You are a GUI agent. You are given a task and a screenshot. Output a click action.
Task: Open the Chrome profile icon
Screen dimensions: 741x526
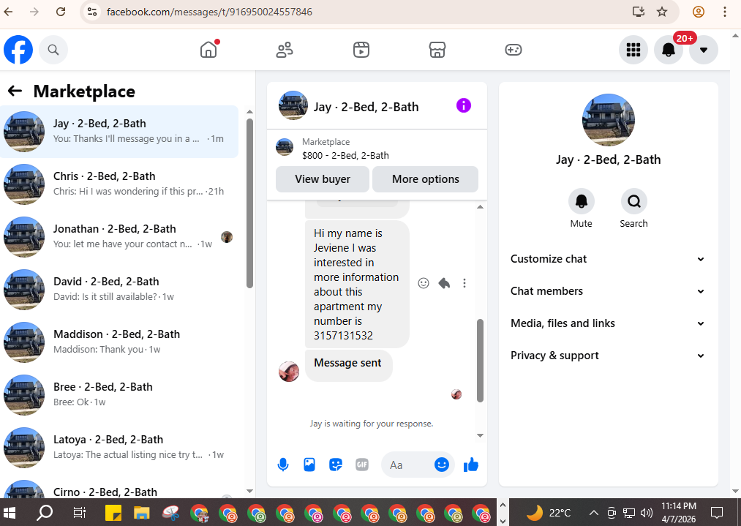[x=699, y=12]
